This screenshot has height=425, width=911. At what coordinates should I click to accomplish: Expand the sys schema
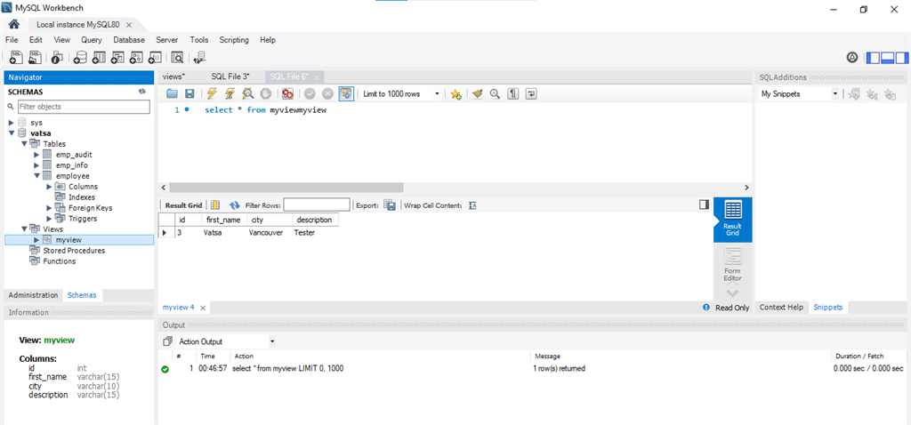(11, 123)
